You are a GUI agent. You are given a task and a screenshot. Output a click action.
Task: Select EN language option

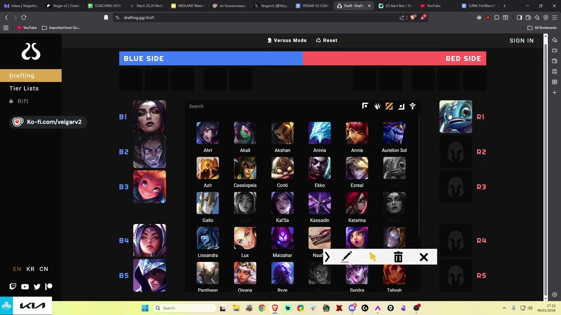[x=17, y=269]
